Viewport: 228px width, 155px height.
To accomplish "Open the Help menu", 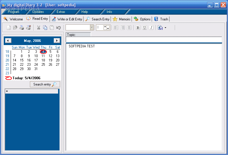I will tap(85, 12).
